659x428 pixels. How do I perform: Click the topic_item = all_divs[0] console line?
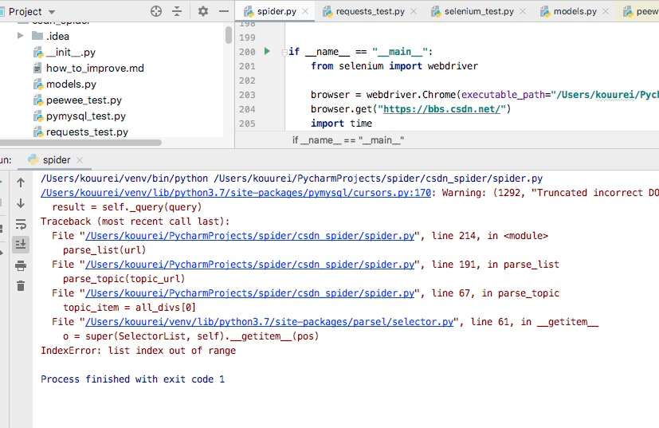pyautogui.click(x=129, y=308)
